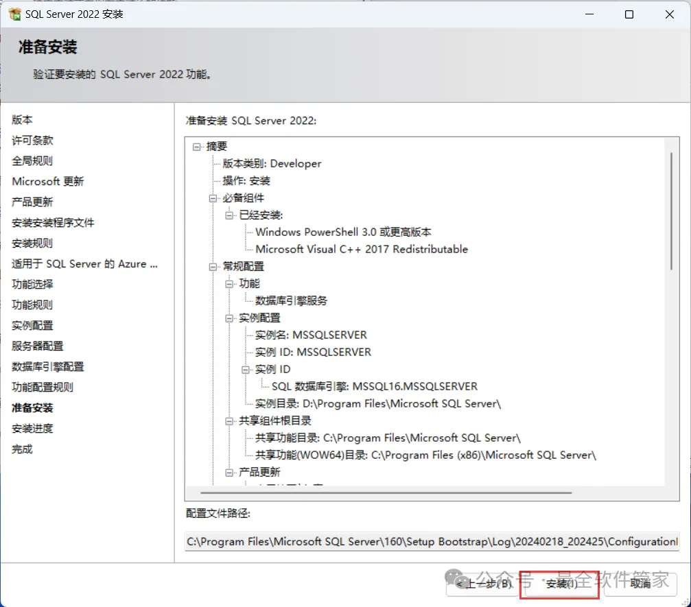The image size is (691, 607).
Task: Collapse the 实例 ID sub-node
Action: [x=246, y=370]
